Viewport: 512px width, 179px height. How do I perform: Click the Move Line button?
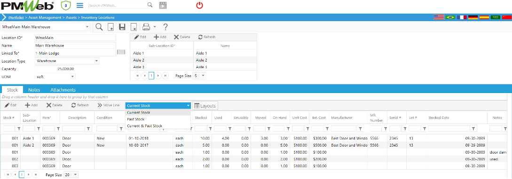tap(109, 105)
